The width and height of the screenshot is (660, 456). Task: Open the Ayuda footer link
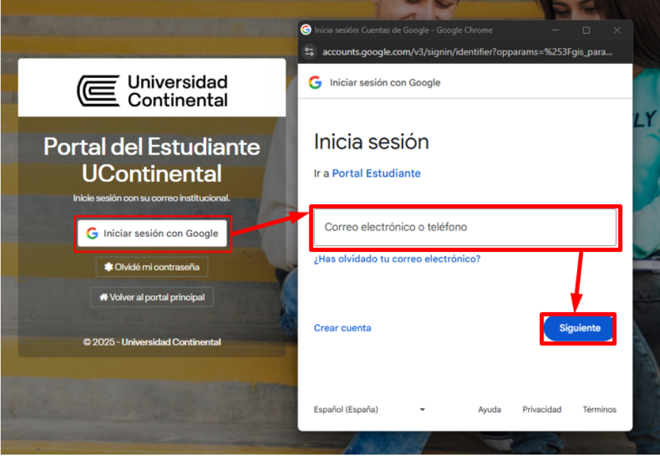(x=489, y=409)
